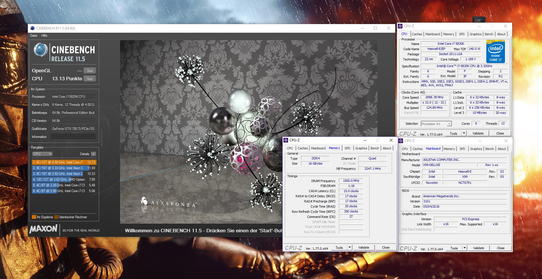The image size is (542, 279).
Task: Click Tools button in Mainboard CPU-Z window
Action: (454, 248)
